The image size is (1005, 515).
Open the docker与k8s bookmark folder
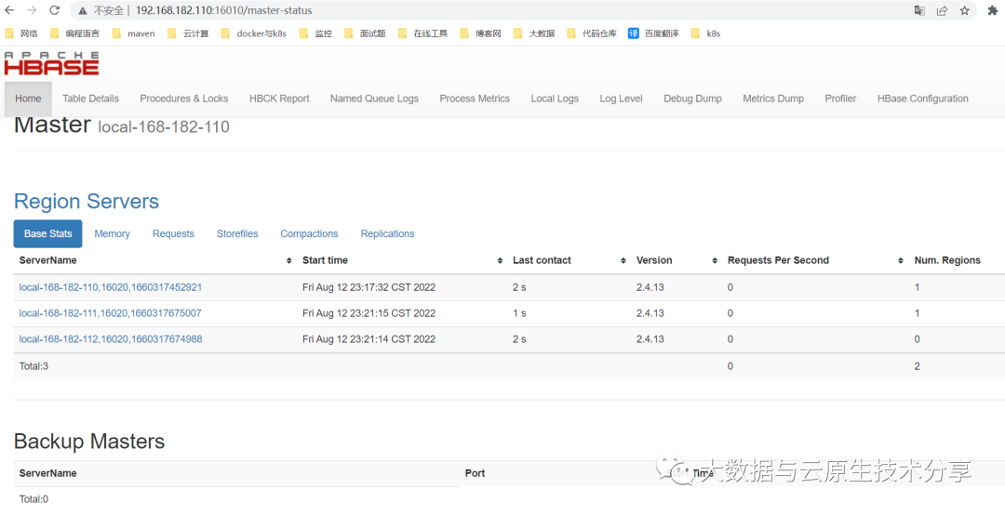(253, 34)
